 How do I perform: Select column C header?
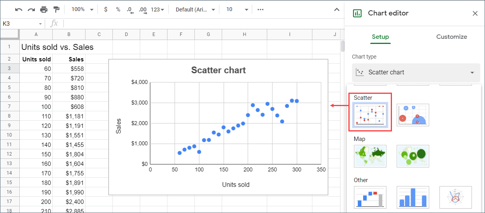pyautogui.click(x=99, y=34)
